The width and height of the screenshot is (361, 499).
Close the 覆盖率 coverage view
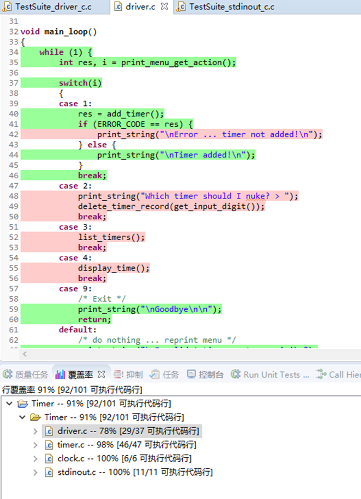[101, 375]
